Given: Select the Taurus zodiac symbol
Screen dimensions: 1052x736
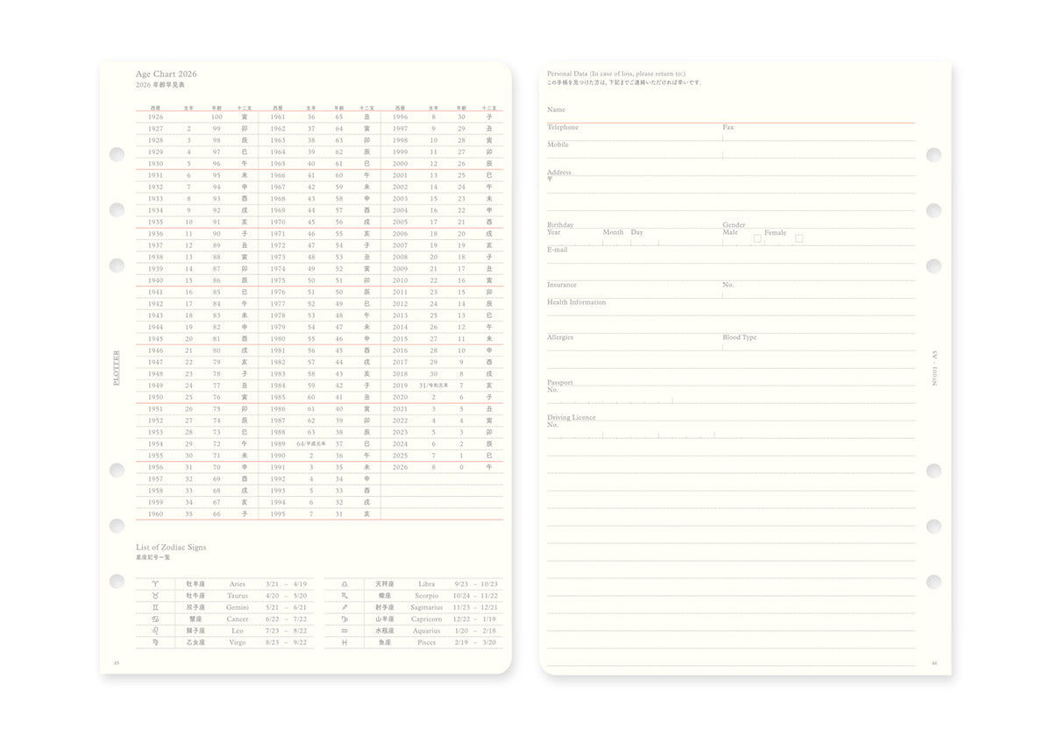Looking at the screenshot, I should pos(154,596).
